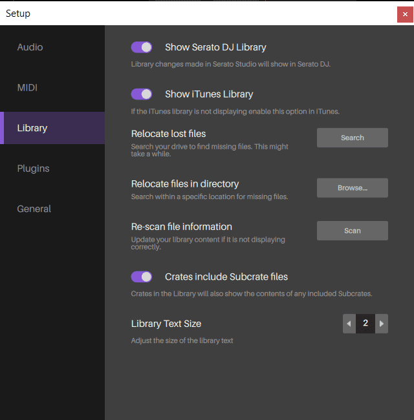Click 'Adjust the size of the library text'
Image resolution: width=414 pixels, height=420 pixels.
pyautogui.click(x=182, y=341)
